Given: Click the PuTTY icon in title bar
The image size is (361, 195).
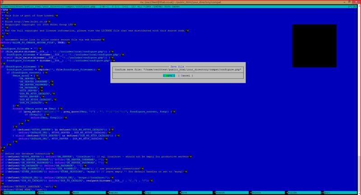Looking at the screenshot, I should click(x=2, y=2).
